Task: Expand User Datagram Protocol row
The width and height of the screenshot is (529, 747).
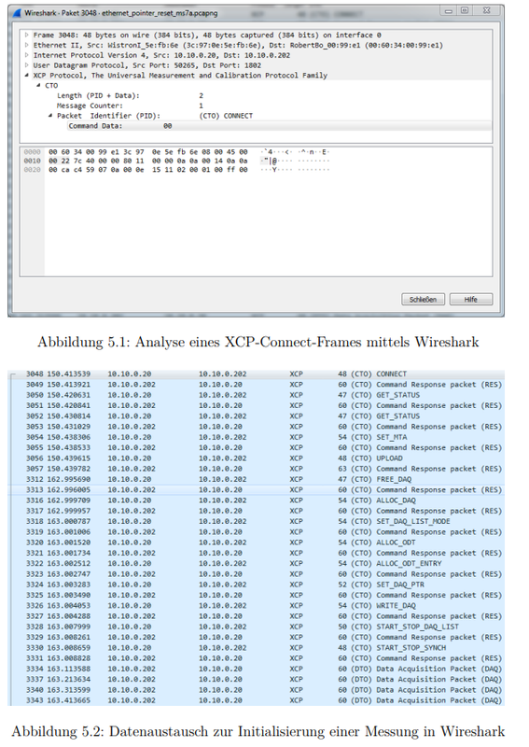Action: click(x=27, y=64)
